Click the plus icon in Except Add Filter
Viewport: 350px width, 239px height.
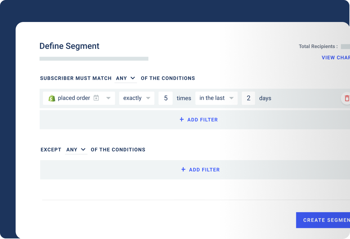point(183,170)
